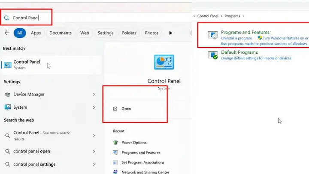Switch to the Folders filter tab
Viewport: 309px width, 174px height.
point(129,33)
